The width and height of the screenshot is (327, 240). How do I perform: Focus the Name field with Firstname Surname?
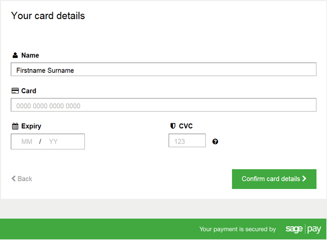[x=163, y=70]
